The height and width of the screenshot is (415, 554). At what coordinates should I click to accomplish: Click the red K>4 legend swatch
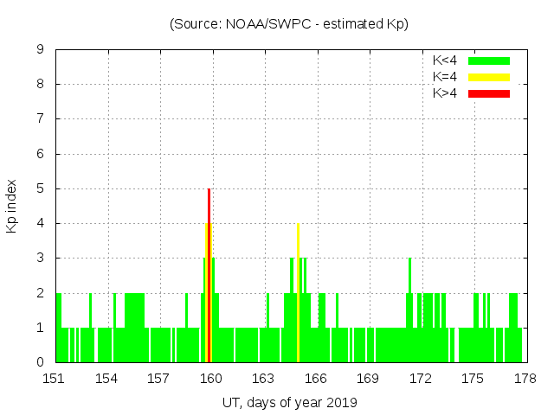pyautogui.click(x=489, y=93)
